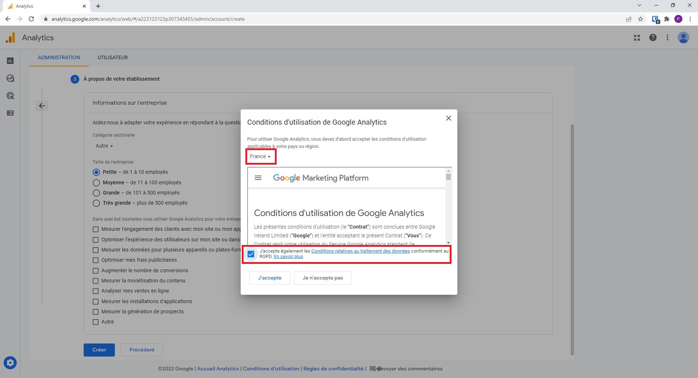Image resolution: width=698 pixels, height=378 pixels.
Task: Click the terms frame scroll up arrow
Action: (x=449, y=171)
